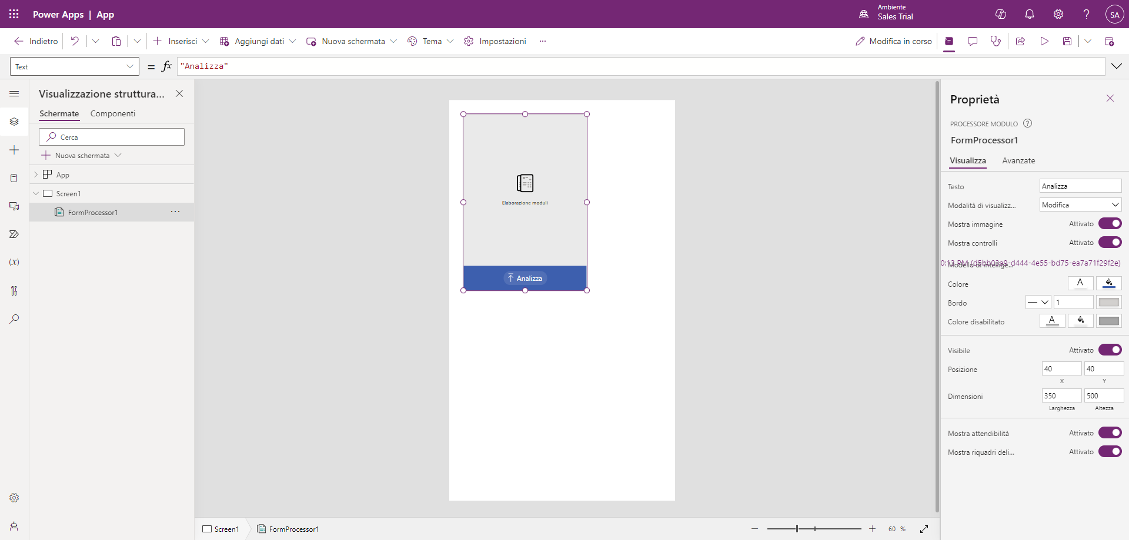Viewport: 1129px width, 540px height.
Task: Open comments using the chat bubble icon
Action: [x=972, y=41]
